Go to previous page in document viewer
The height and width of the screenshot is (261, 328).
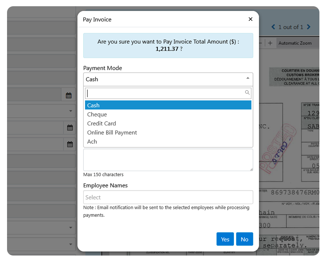[x=273, y=27]
